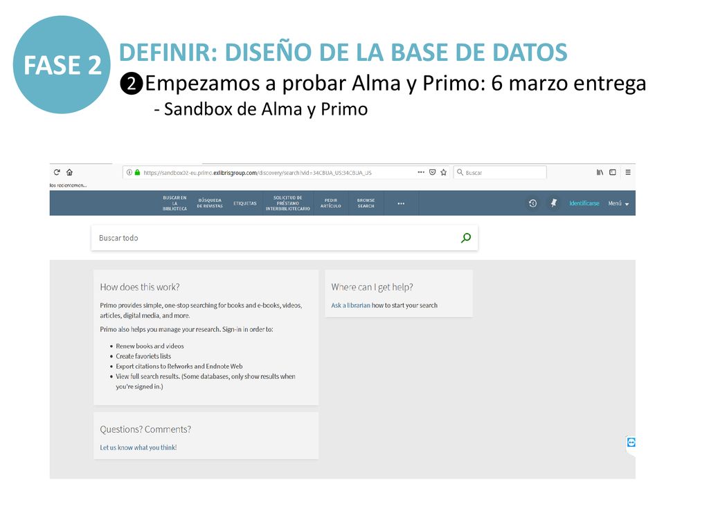Click the '- Sandbox de Alma y Primo' line

[261, 109]
